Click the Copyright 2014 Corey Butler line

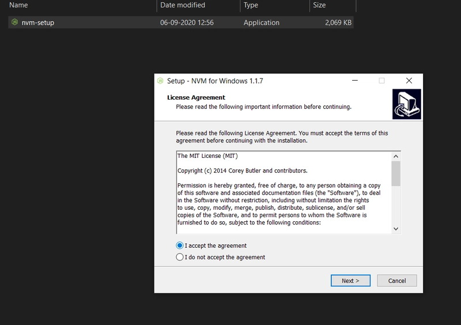[x=242, y=171]
